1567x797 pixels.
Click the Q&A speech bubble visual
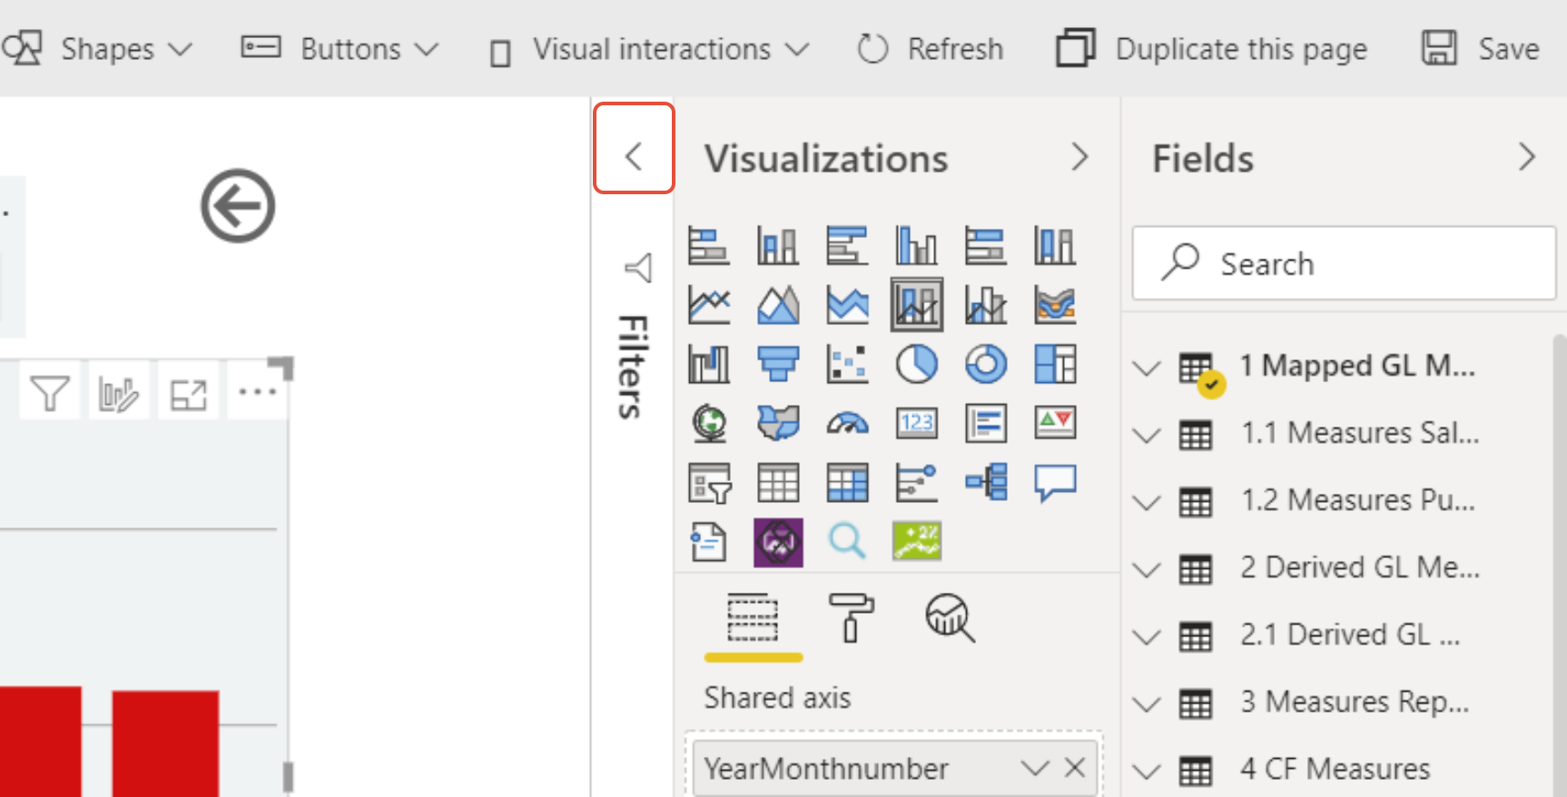point(1055,482)
